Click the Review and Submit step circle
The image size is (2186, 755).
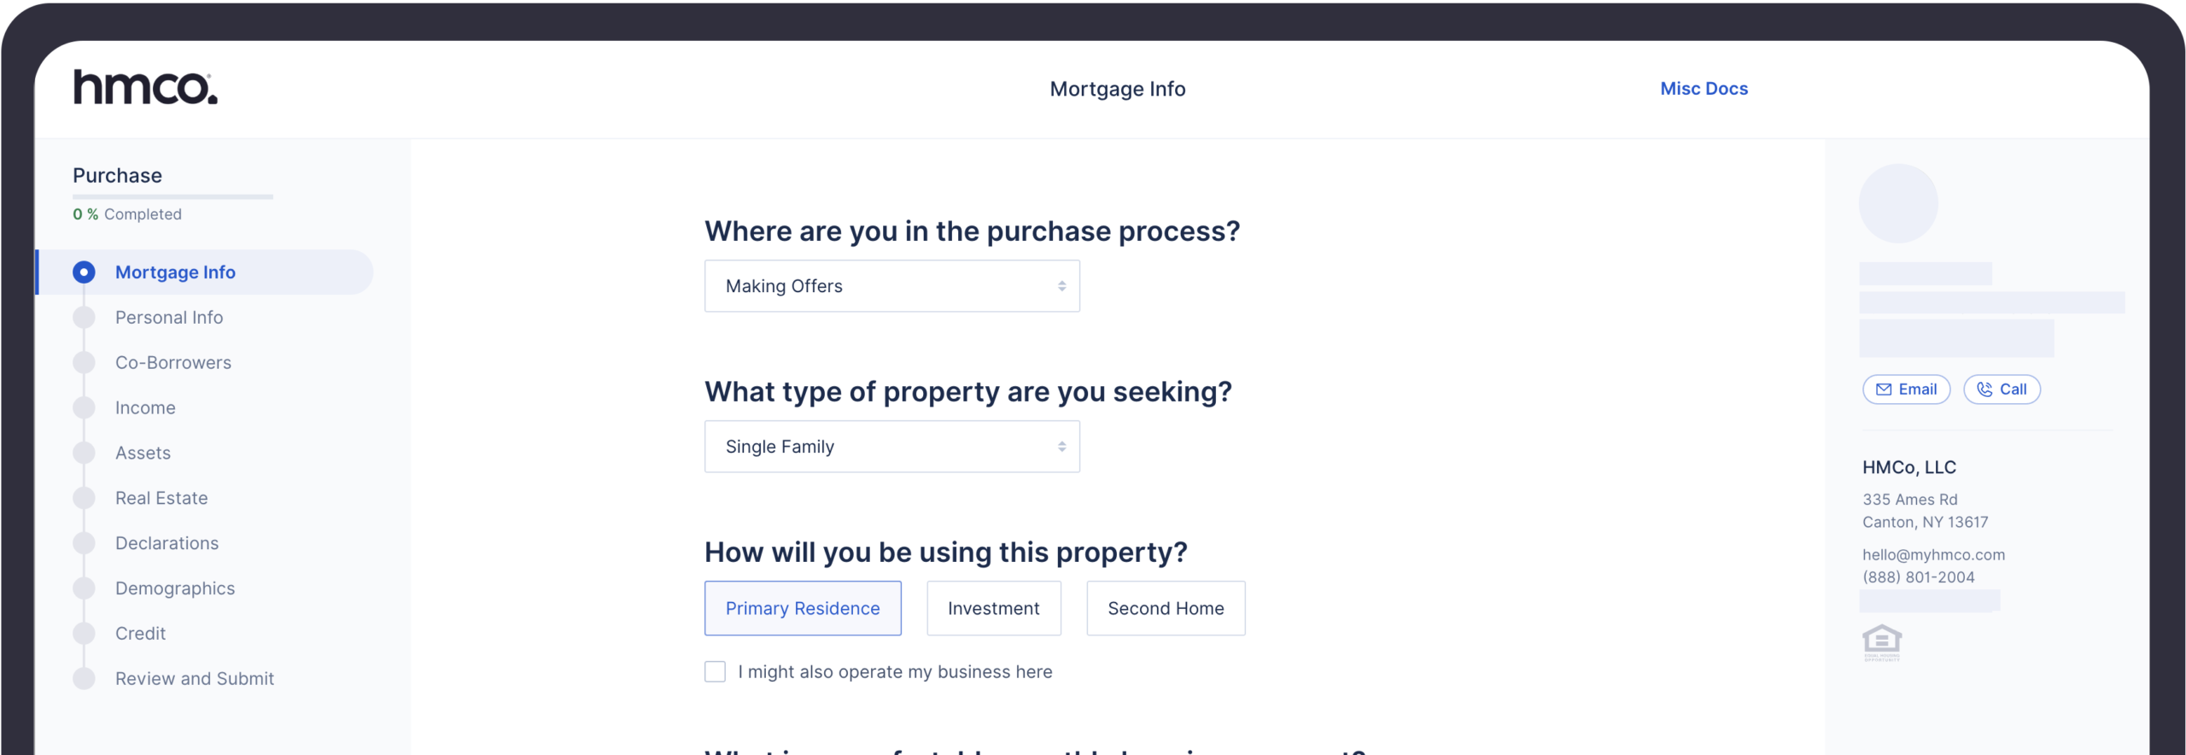(84, 679)
